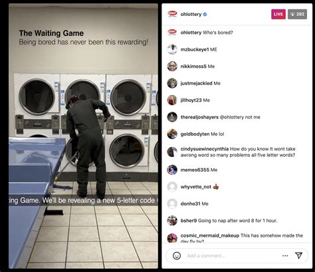
Task: Open therealjoshayers username link
Action: click(199, 117)
